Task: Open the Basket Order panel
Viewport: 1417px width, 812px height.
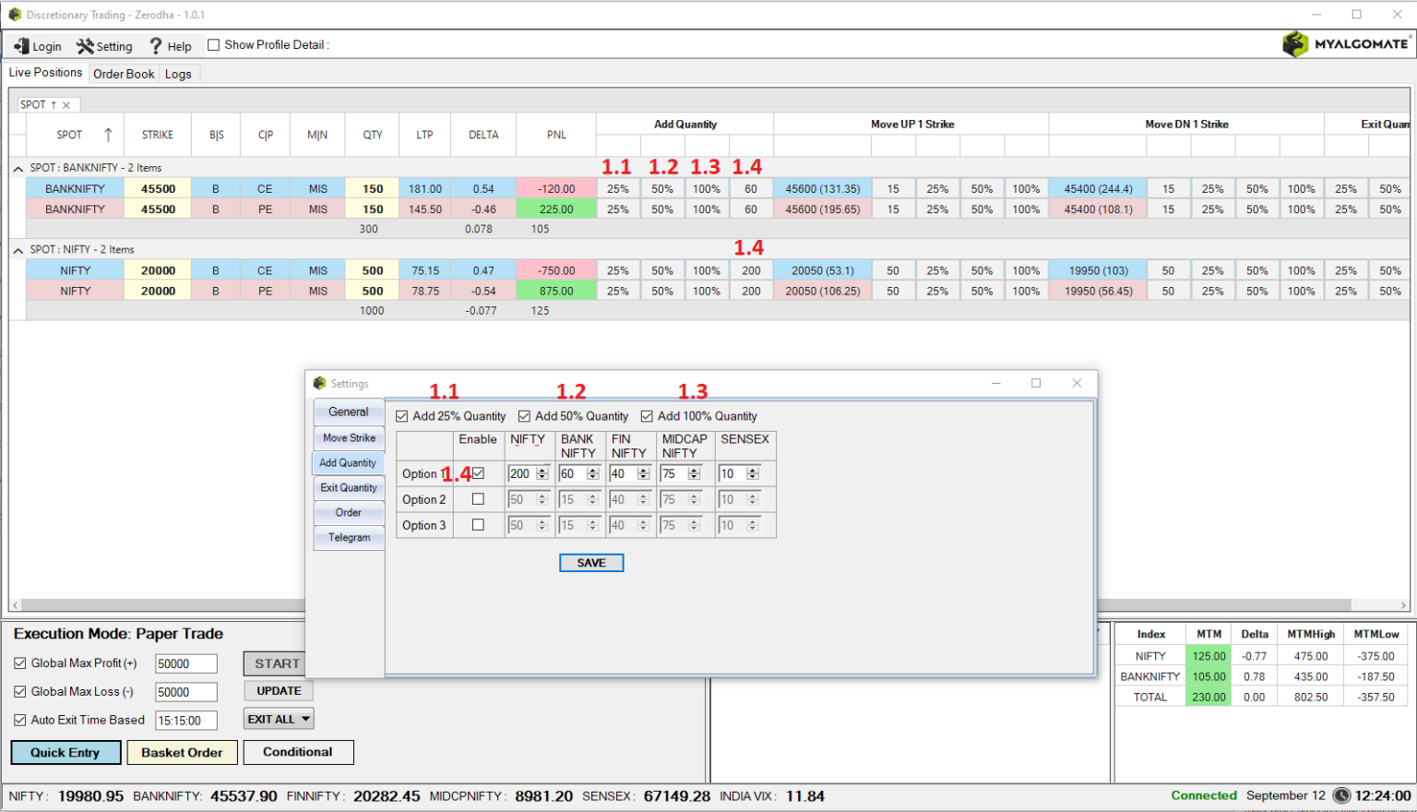Action: tap(182, 752)
